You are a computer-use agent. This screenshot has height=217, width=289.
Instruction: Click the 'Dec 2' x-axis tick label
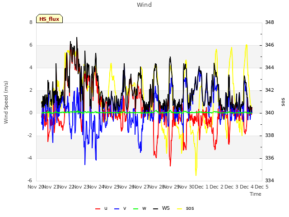(217, 187)
